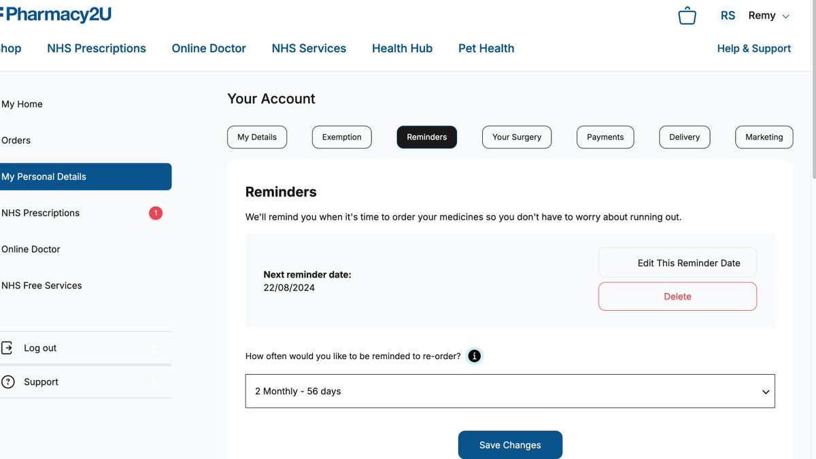Click the Log out door icon
816x459 pixels.
point(7,347)
